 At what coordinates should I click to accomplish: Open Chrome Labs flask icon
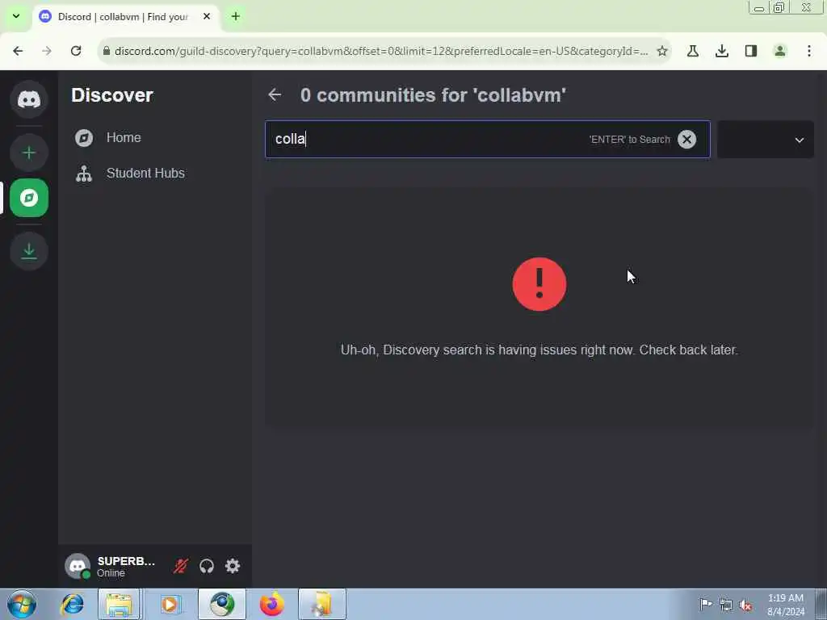click(692, 51)
